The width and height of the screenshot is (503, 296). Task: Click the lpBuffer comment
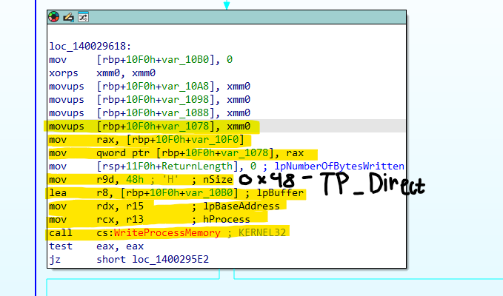click(x=280, y=193)
